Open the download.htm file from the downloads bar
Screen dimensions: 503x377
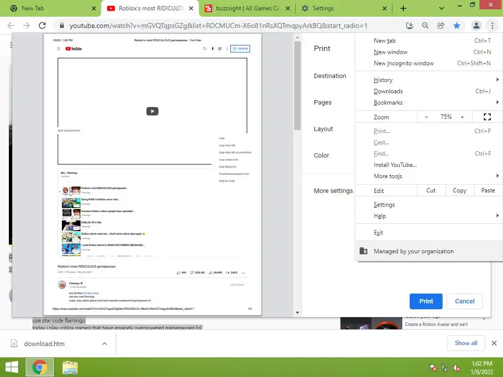pos(44,344)
